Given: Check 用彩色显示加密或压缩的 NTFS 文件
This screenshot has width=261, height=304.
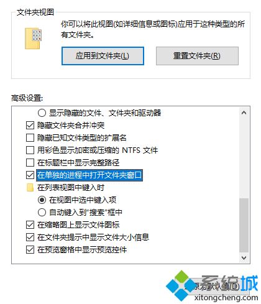Looking at the screenshot, I should tap(30, 150).
